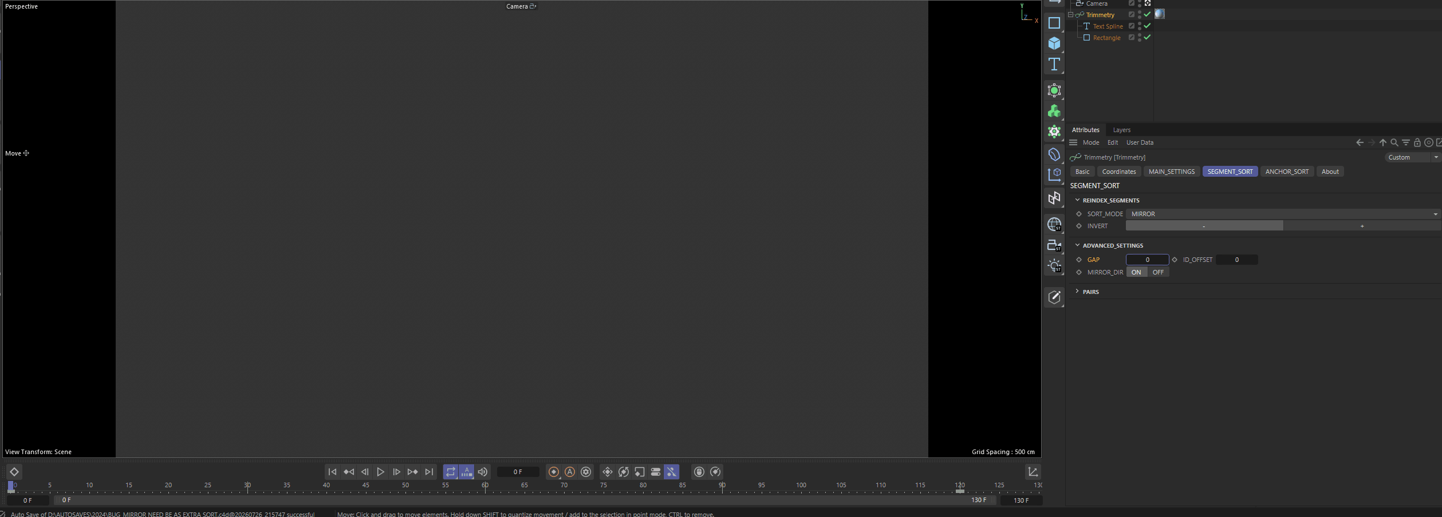Screen dimensions: 1442x517
Task: Click the Symmetry tool icon
Action: click(x=1054, y=198)
